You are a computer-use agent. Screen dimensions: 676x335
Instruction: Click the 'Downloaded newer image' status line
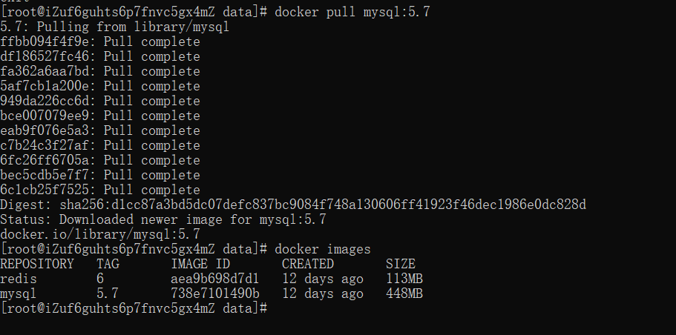pyautogui.click(x=163, y=220)
